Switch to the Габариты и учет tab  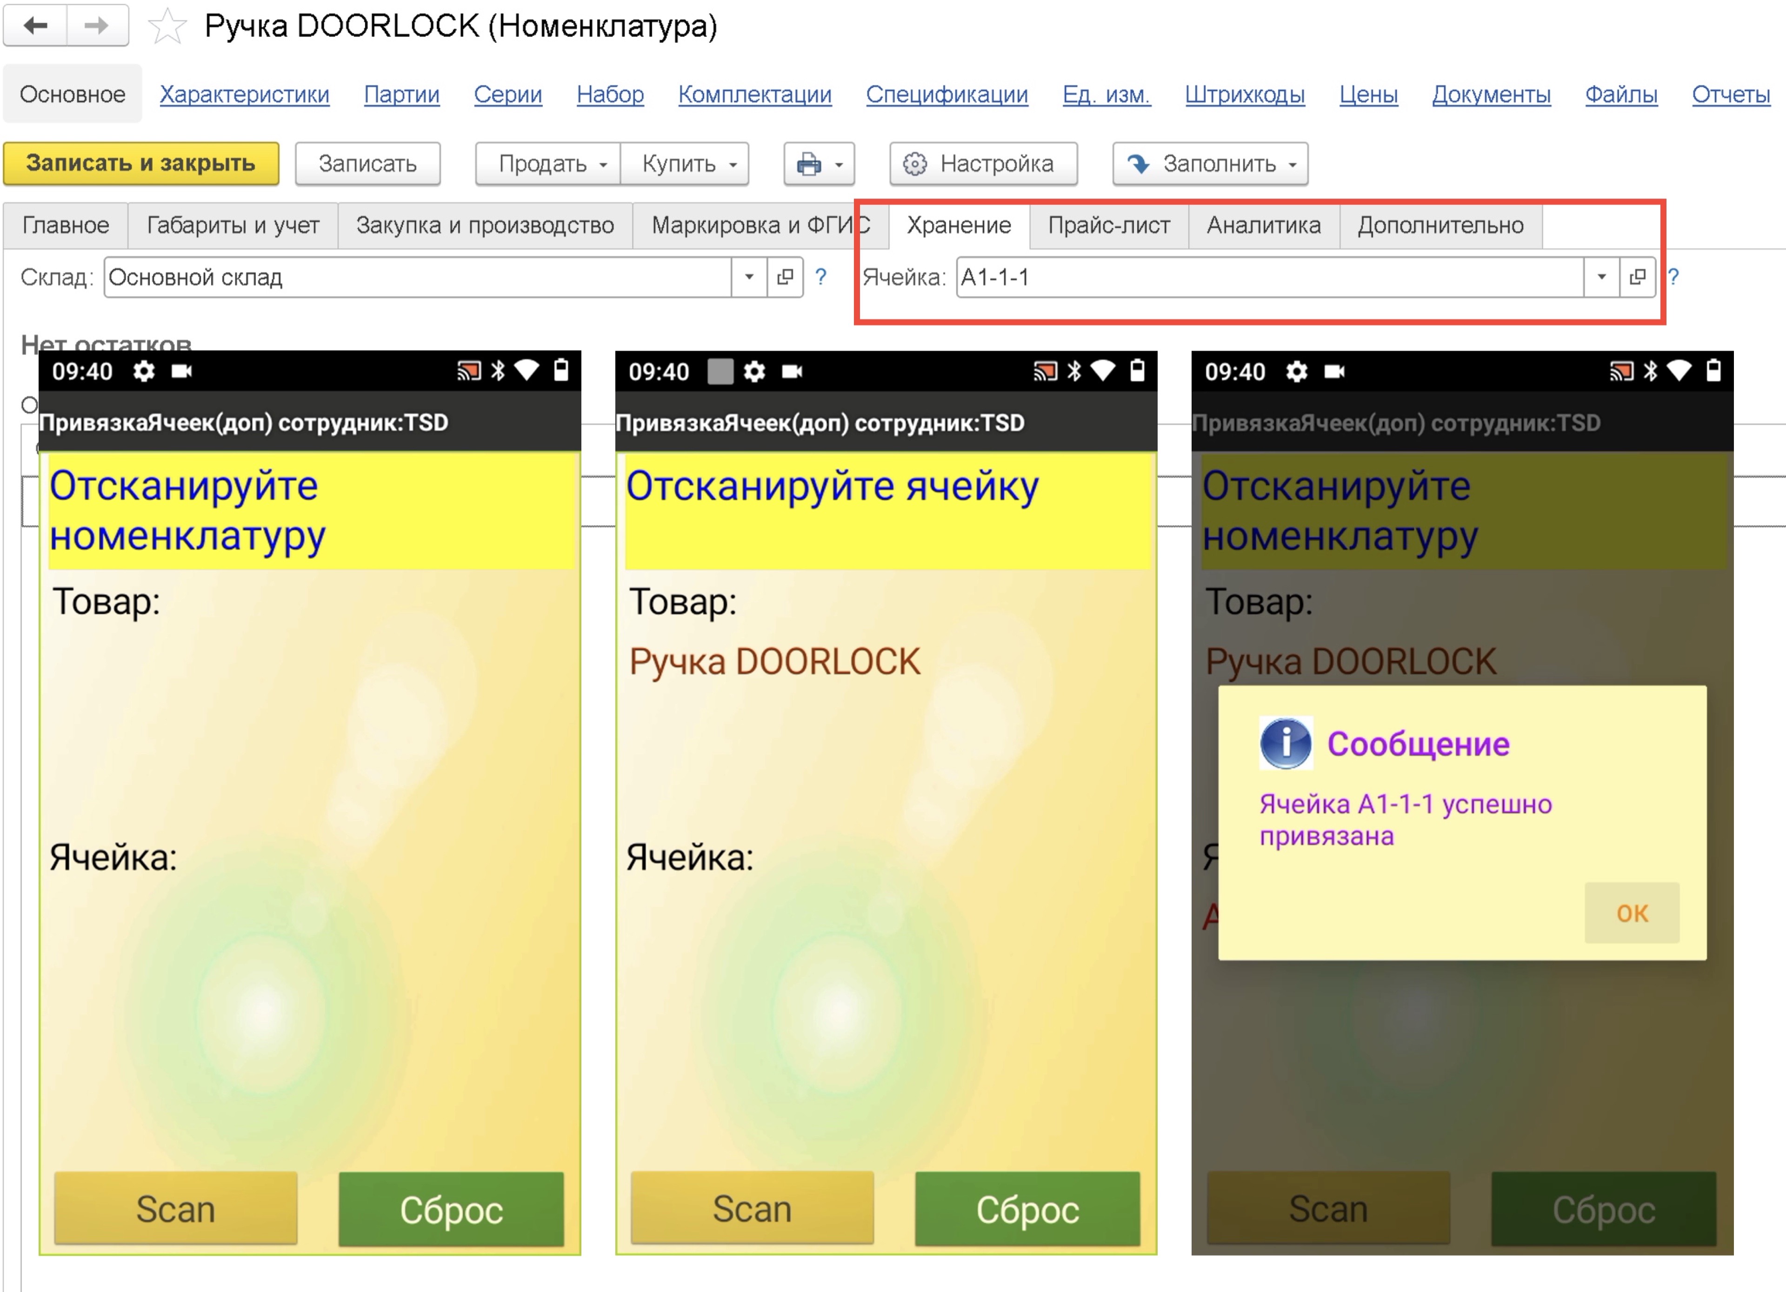click(x=233, y=226)
